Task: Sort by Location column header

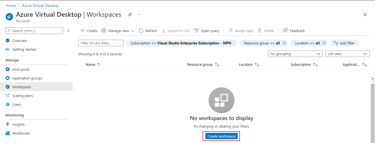Action: pos(249,65)
